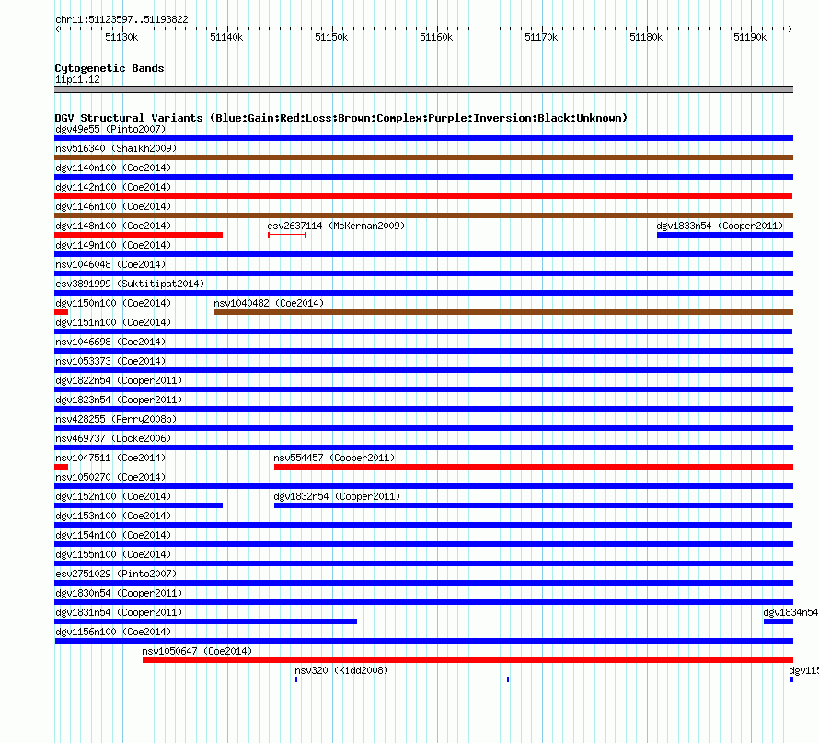Viewport: 819px width, 743px height.
Task: Click the nsv1050270 (Coe2014) label
Action: [x=110, y=477]
